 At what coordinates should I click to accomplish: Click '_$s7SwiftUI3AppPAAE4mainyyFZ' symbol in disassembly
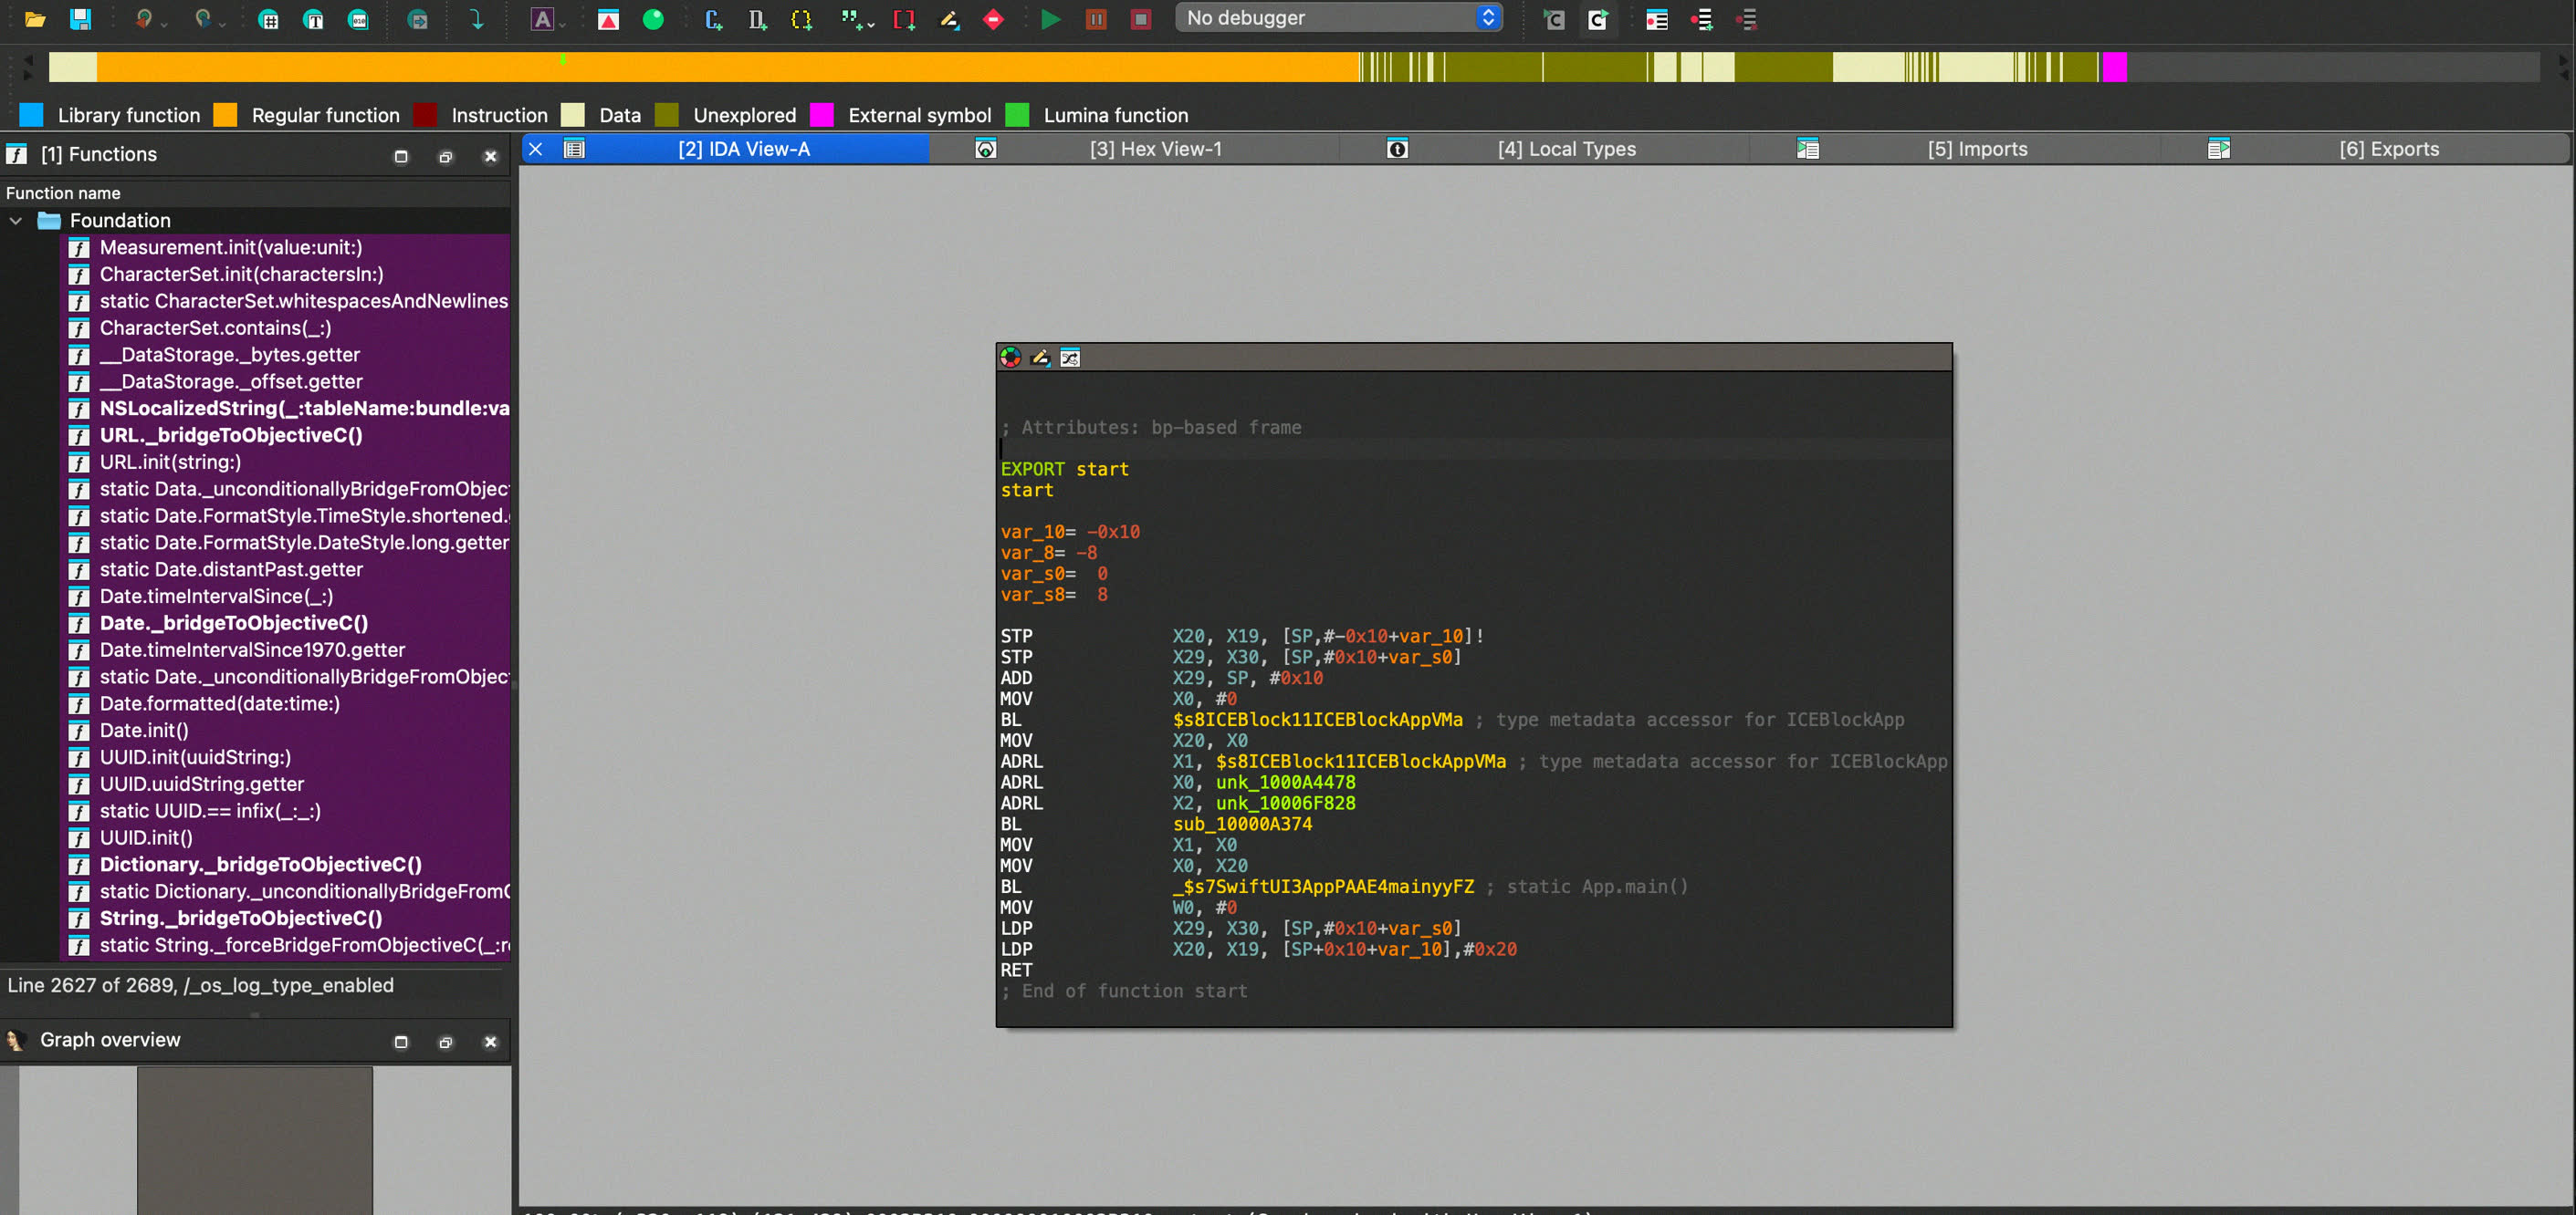point(1323,887)
